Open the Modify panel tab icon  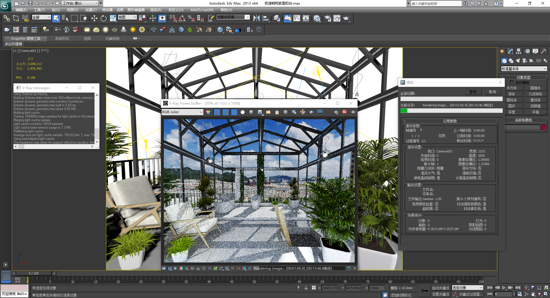[510, 51]
